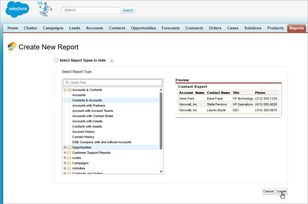
Task: Select the Contact History report type
Action: point(83,137)
